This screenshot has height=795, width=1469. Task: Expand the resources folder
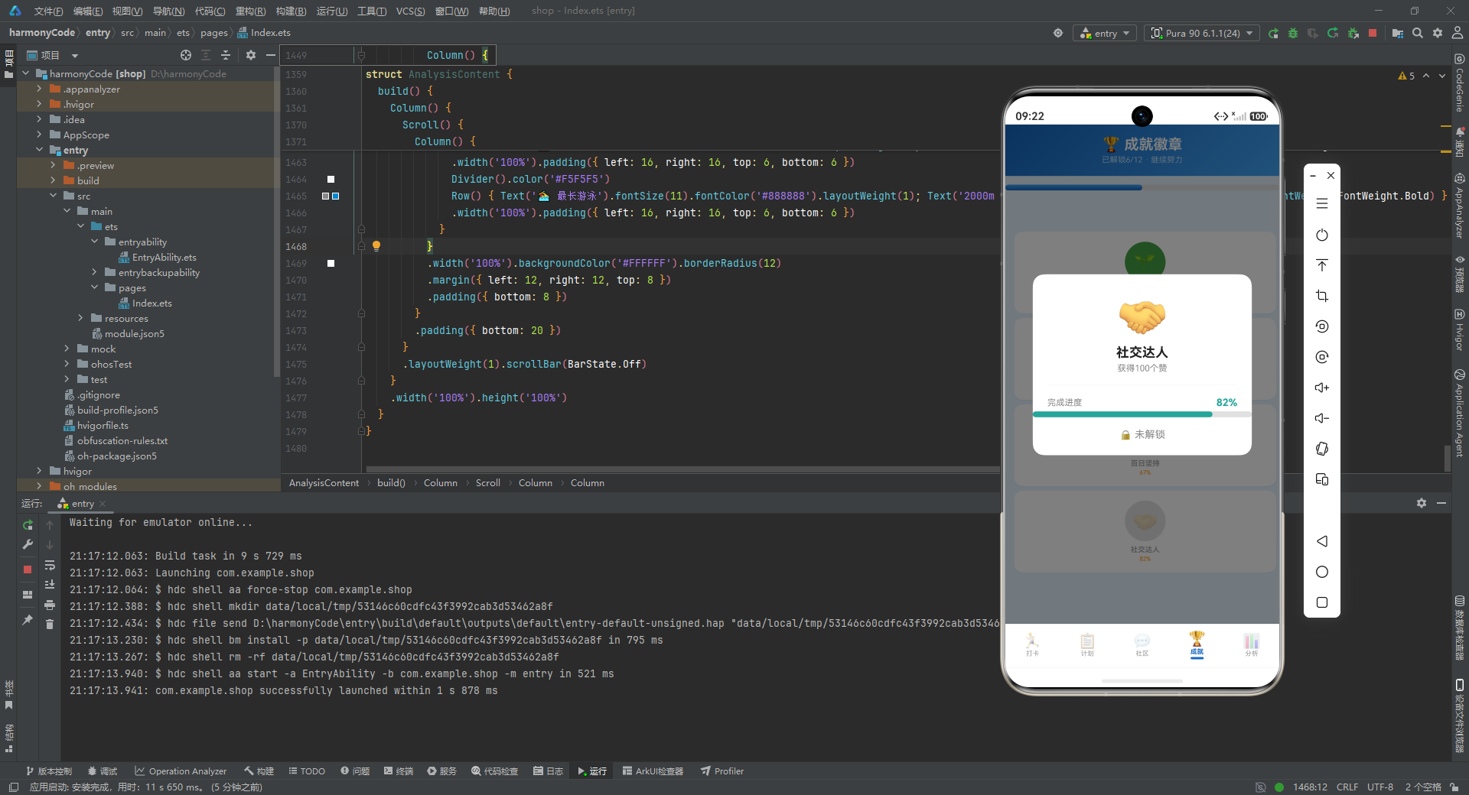click(x=80, y=318)
